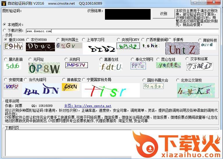
Task: Choose the 嘉善在线 sample option
Action: pyautogui.click(x=101, y=59)
